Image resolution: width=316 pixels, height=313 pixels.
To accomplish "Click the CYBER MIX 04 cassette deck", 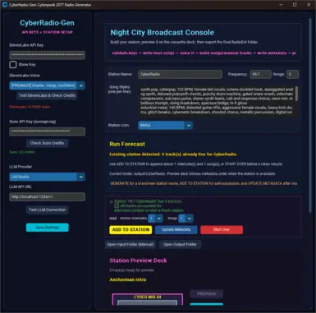I will point(147,299).
